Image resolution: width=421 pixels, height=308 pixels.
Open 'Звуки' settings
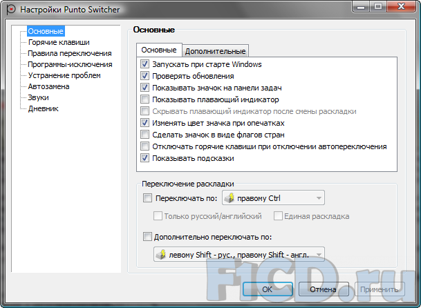[x=39, y=97]
